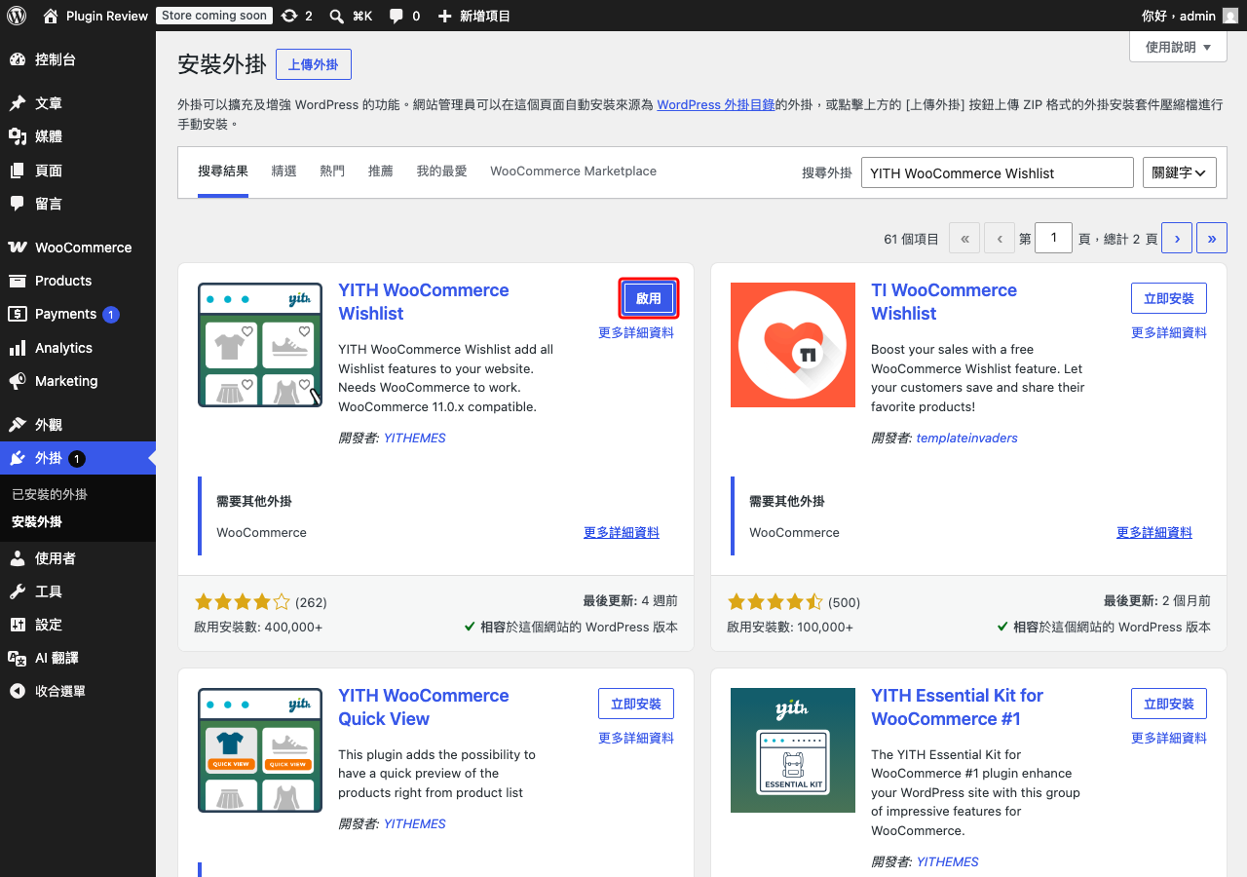1247x877 pixels.
Task: Switch to the 熱門 tab
Action: [332, 172]
